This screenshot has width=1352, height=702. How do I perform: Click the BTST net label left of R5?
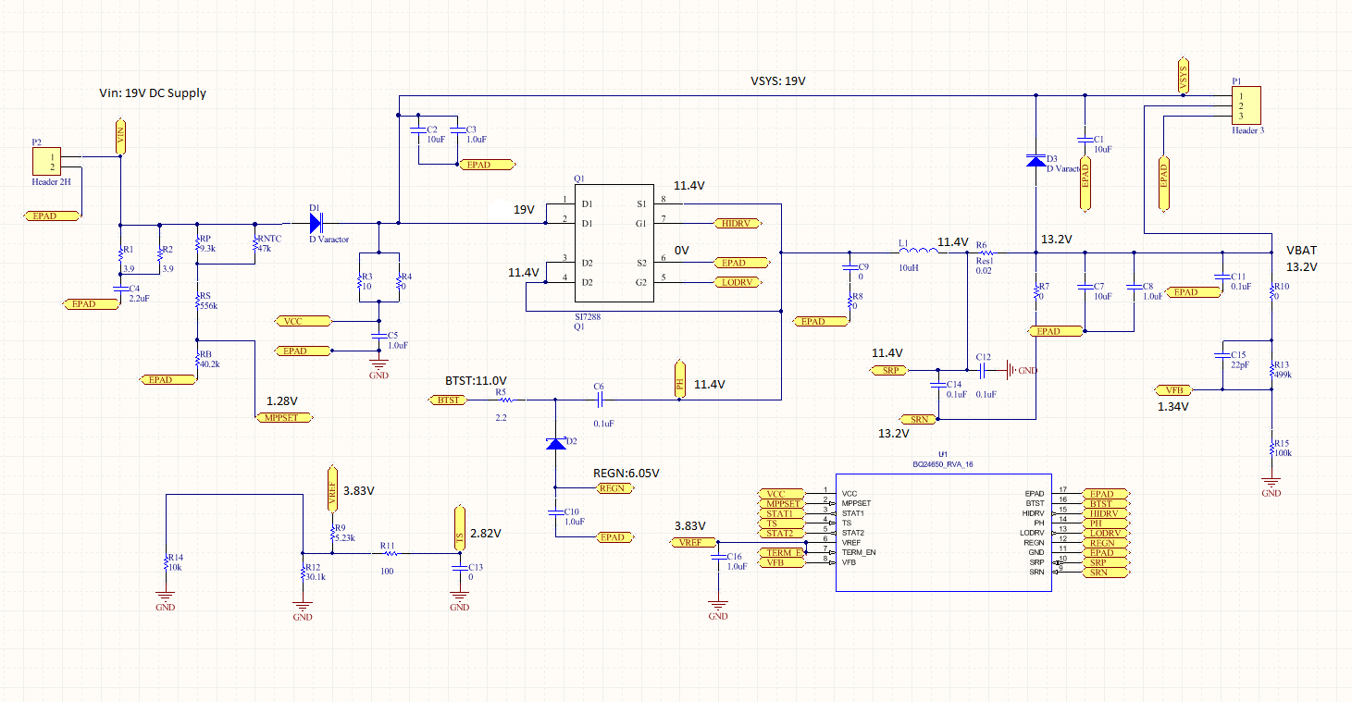point(447,400)
